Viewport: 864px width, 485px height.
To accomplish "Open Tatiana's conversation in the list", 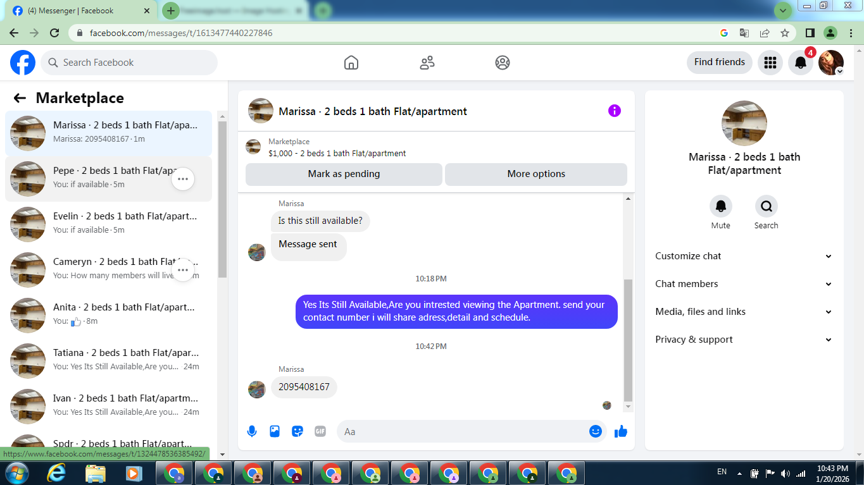I will (108, 361).
